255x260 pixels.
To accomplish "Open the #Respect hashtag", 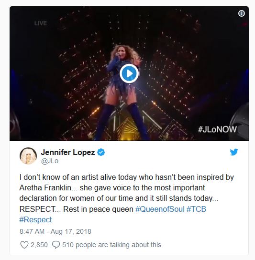I will [x=35, y=219].
